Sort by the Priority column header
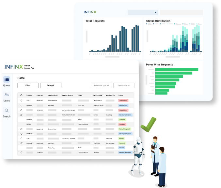Screen dimensions: 221x188 (x=29, y=95)
